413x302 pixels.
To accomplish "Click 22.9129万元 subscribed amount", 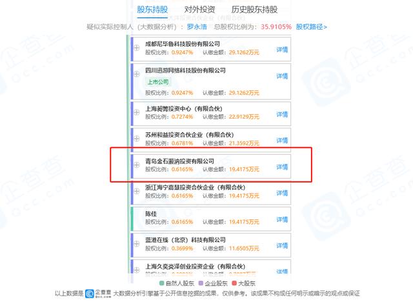I will point(244,117).
